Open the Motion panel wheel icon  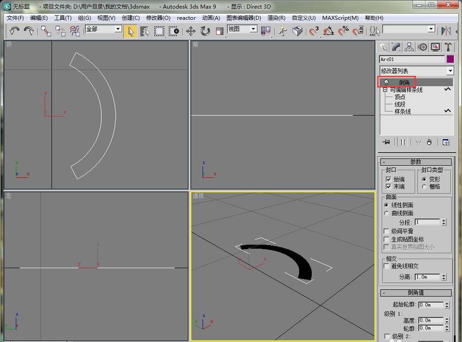point(422,47)
